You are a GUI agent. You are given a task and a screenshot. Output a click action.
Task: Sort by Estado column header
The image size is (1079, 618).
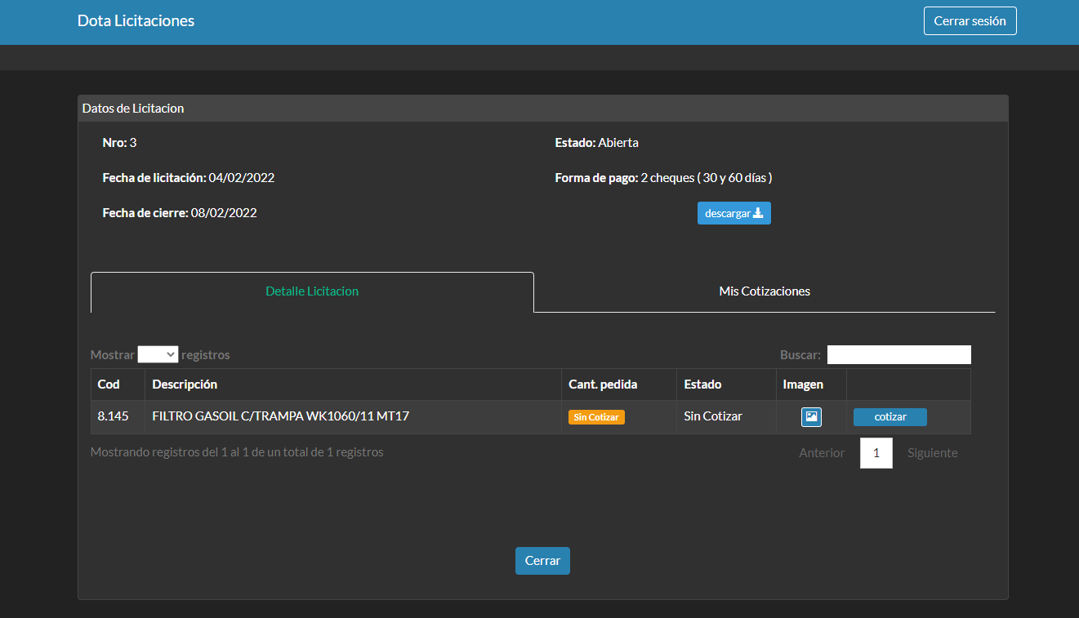click(x=702, y=385)
